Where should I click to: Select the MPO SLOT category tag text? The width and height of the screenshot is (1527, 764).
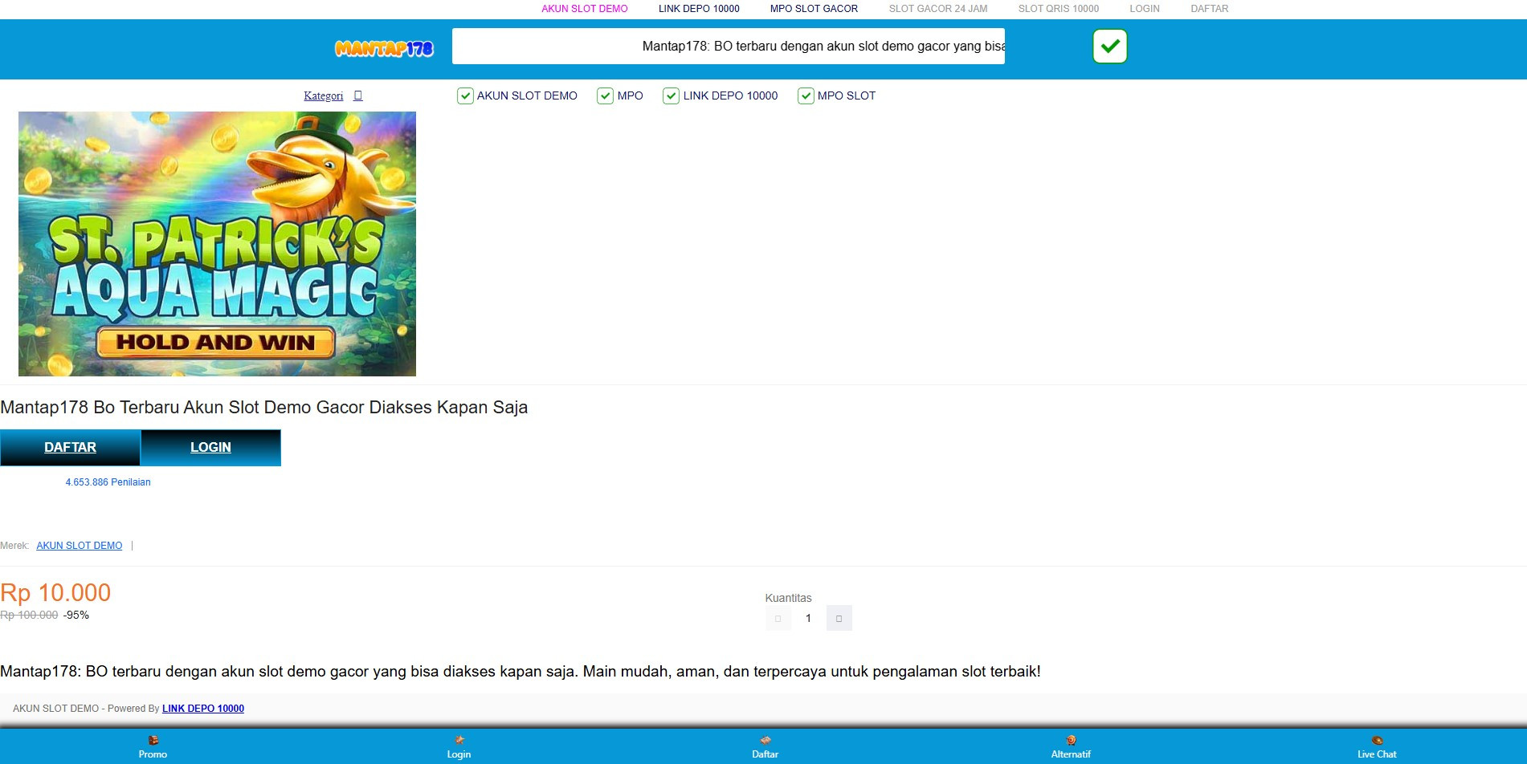[847, 95]
